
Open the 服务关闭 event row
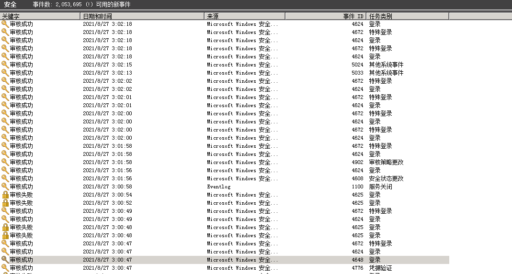pos(380,186)
